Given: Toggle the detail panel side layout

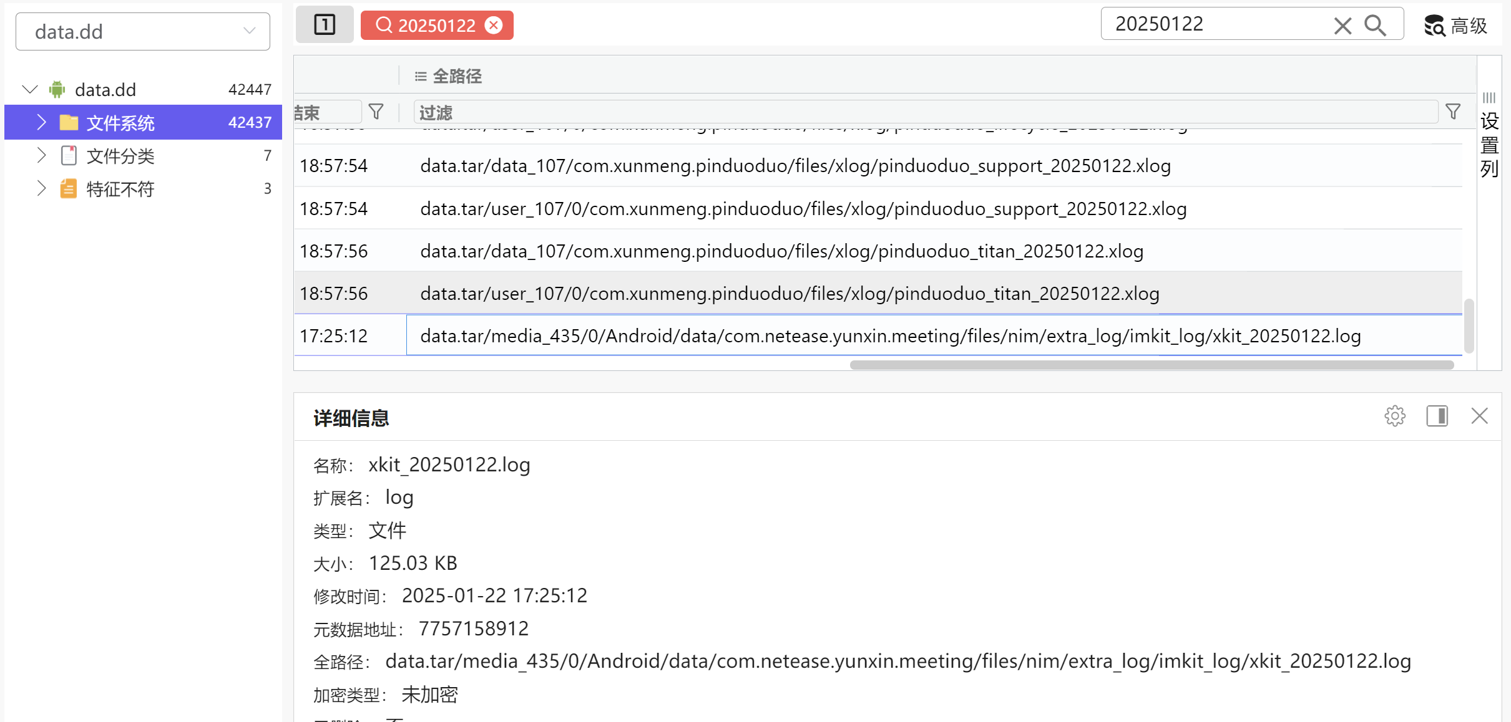Looking at the screenshot, I should tap(1437, 416).
